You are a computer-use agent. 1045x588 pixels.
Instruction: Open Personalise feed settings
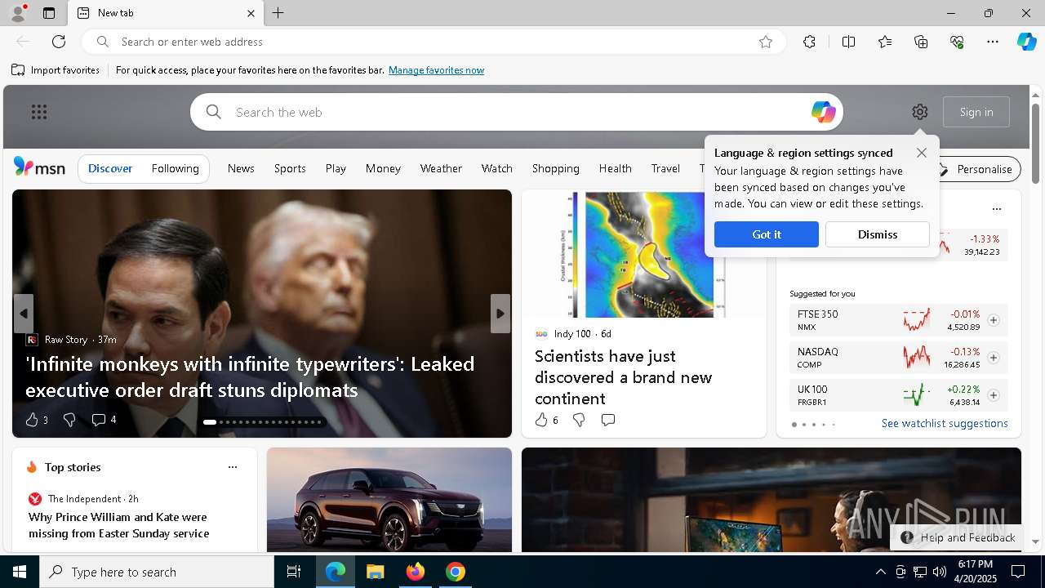[976, 169]
